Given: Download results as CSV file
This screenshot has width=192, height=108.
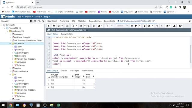Looking at the screenshot, I should pos(174,26).
